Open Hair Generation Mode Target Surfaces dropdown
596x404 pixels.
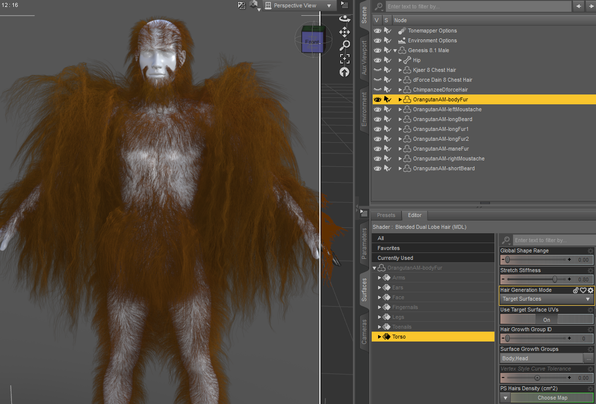tap(546, 299)
